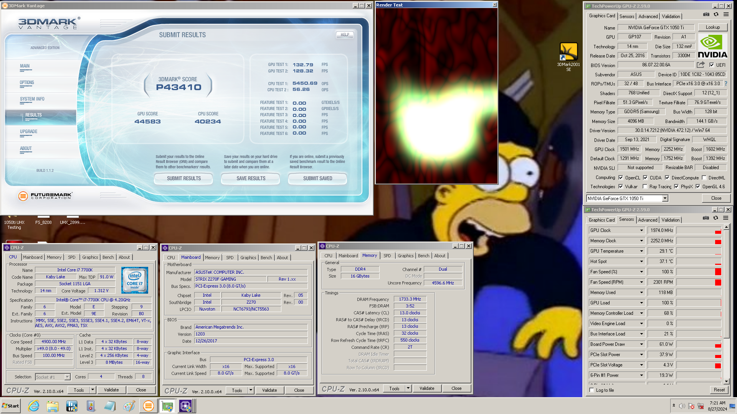Screen dimensions: 737x414
Task: Click the blue taskbar icon next to File Explorer
Action: click(72, 406)
